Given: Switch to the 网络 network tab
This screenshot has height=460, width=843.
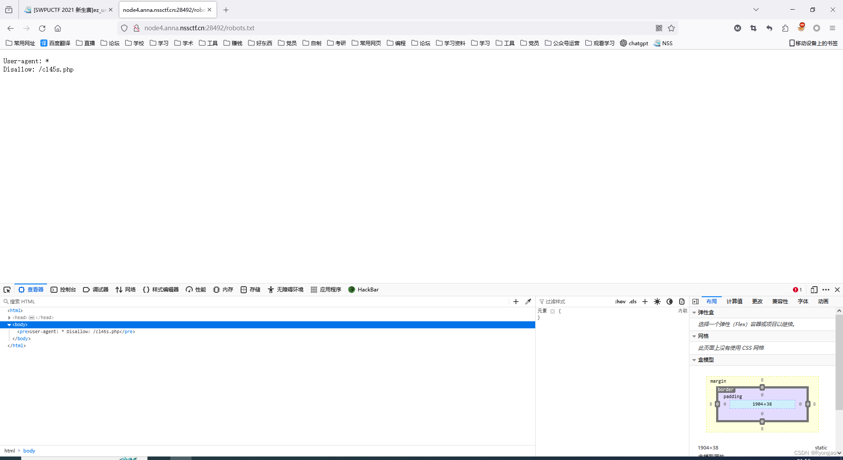Looking at the screenshot, I should pyautogui.click(x=126, y=290).
